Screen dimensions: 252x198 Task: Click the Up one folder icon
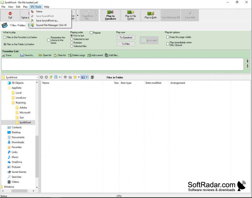coord(51,77)
